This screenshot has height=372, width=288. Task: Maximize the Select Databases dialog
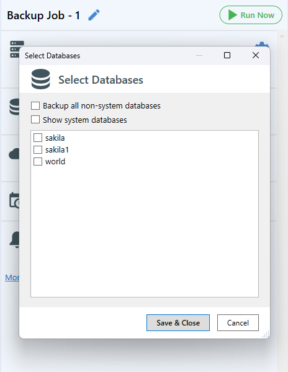pos(227,55)
